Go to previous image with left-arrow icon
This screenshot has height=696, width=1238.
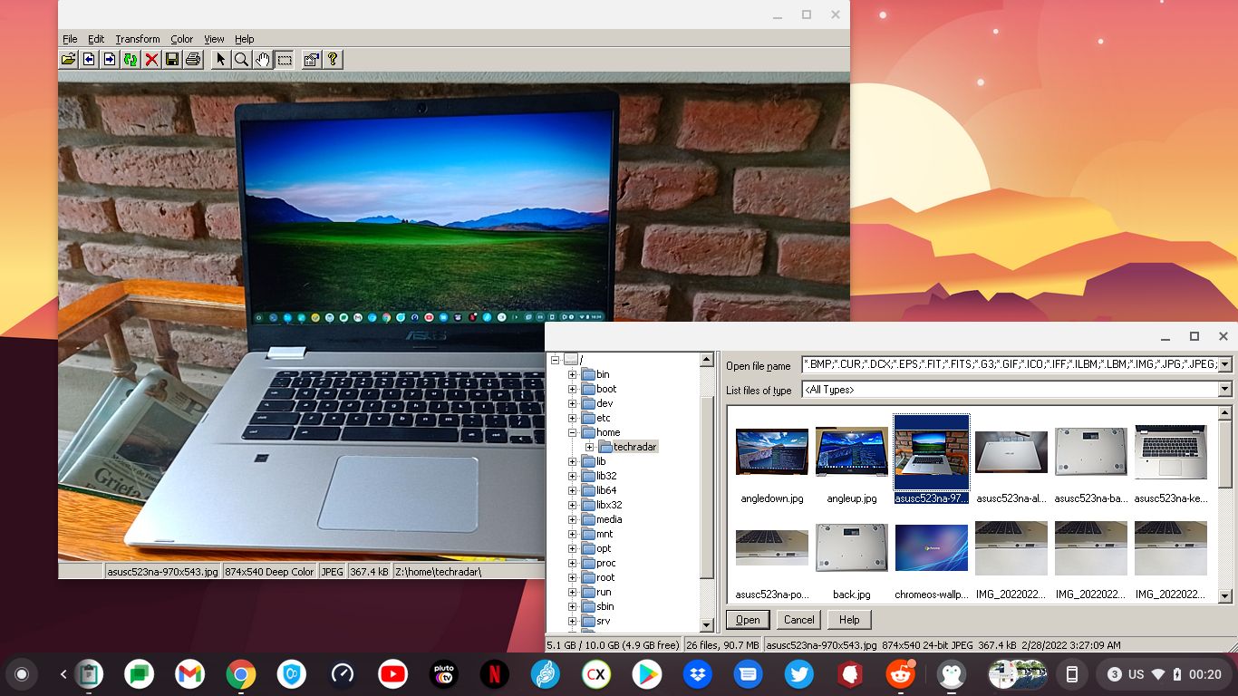point(89,60)
